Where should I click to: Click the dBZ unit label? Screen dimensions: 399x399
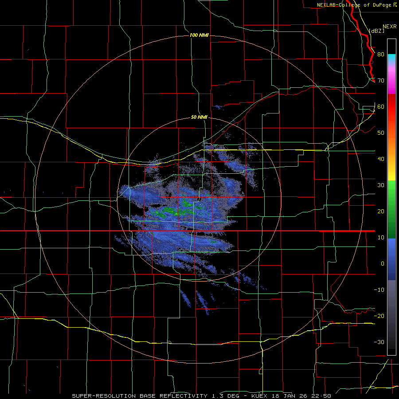376,31
